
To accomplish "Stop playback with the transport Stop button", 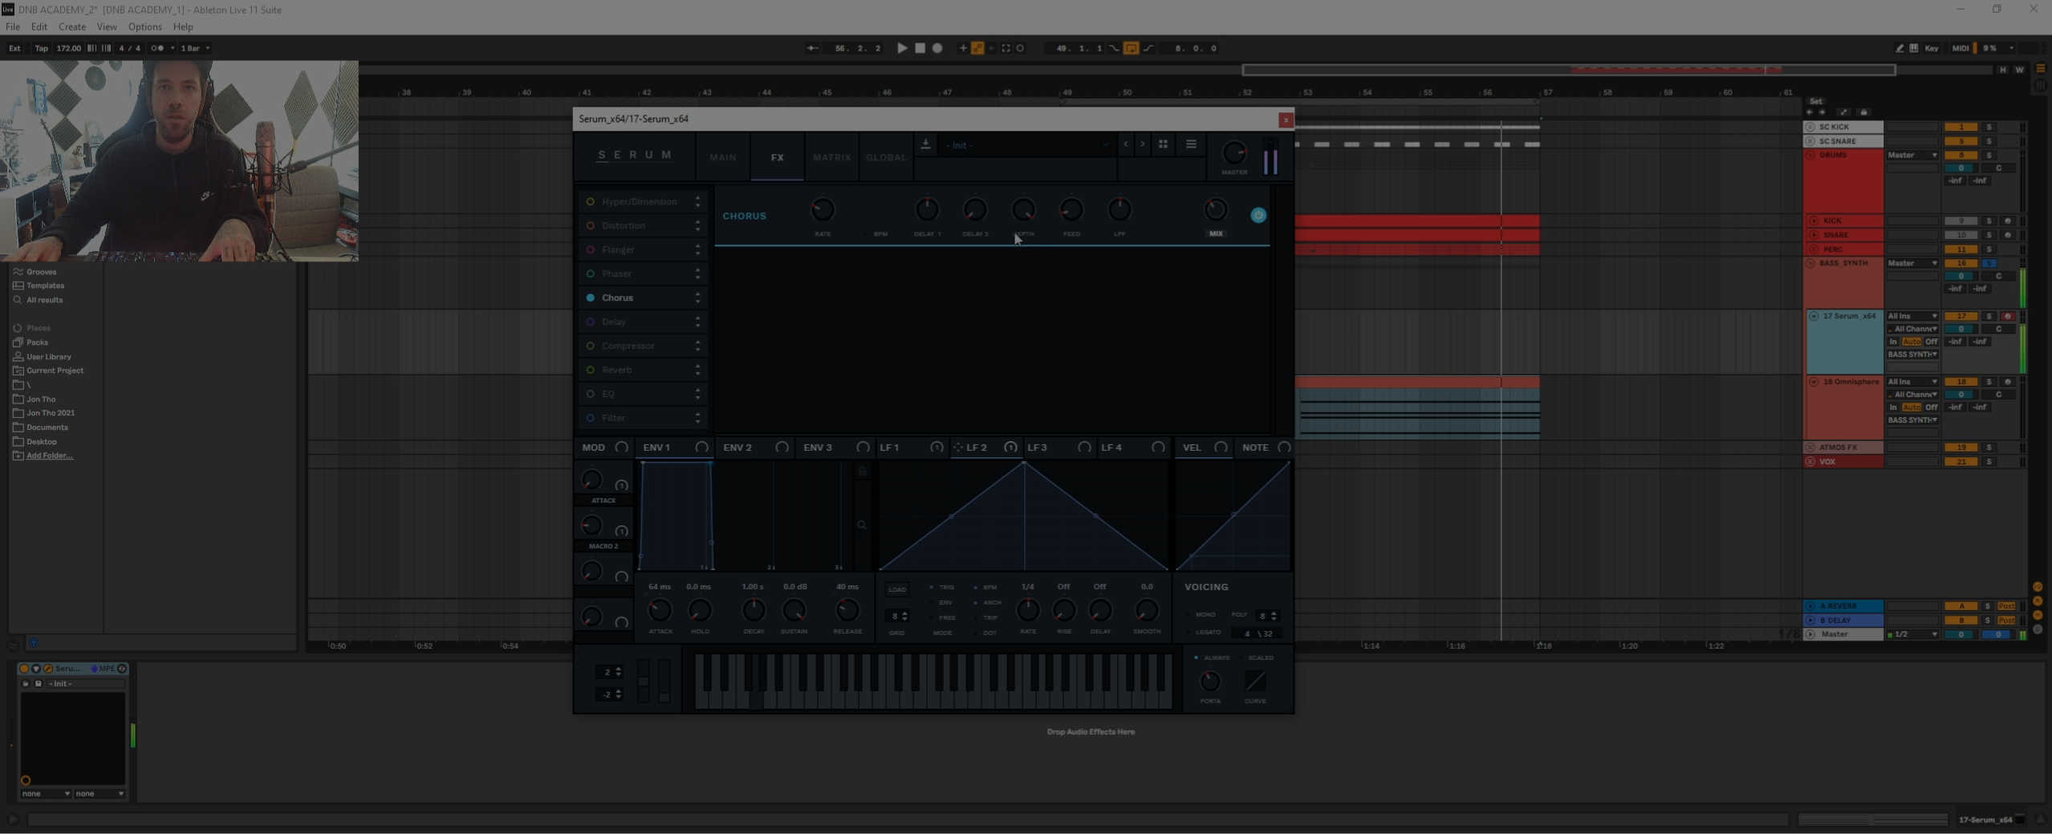I will 920,48.
